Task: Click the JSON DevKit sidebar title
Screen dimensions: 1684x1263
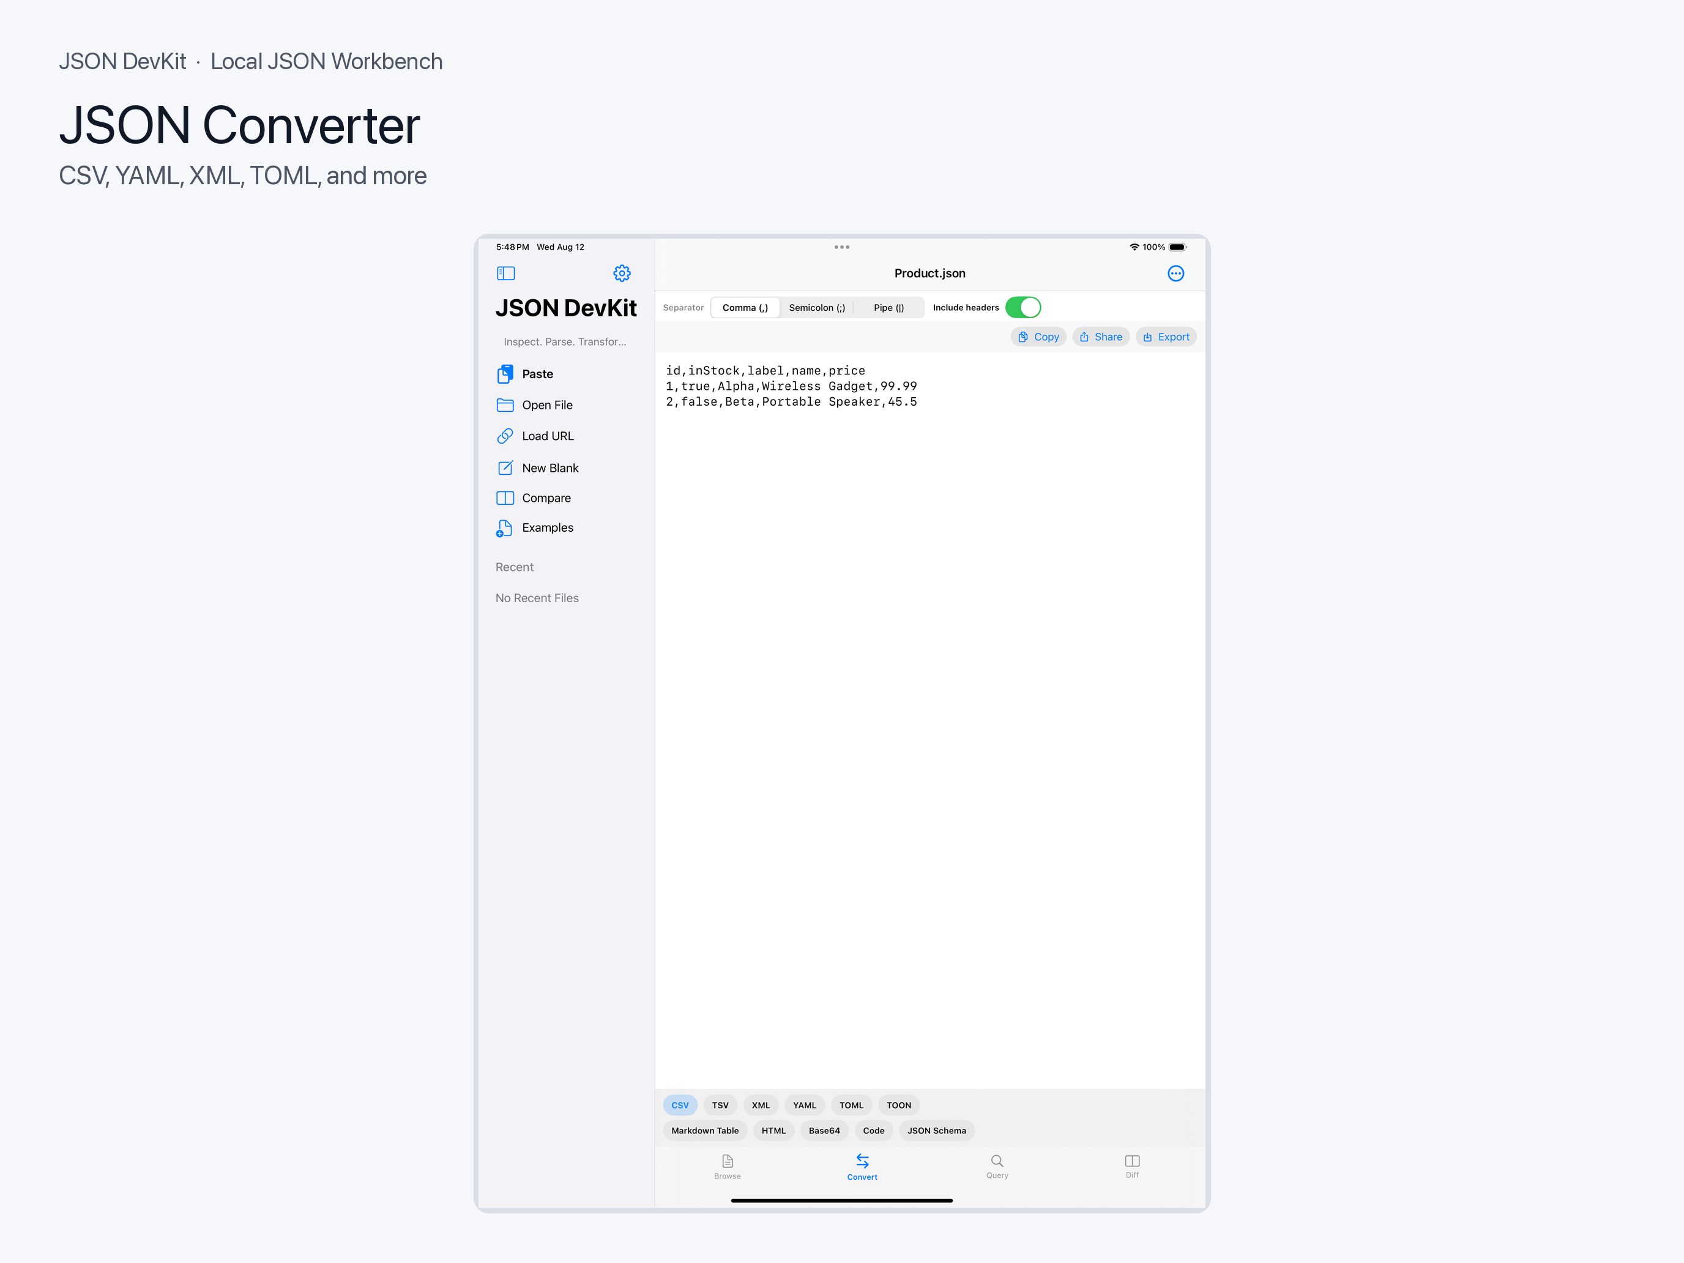Action: [565, 308]
